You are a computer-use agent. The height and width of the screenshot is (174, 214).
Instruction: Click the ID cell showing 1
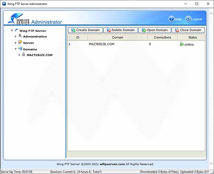[69, 44]
